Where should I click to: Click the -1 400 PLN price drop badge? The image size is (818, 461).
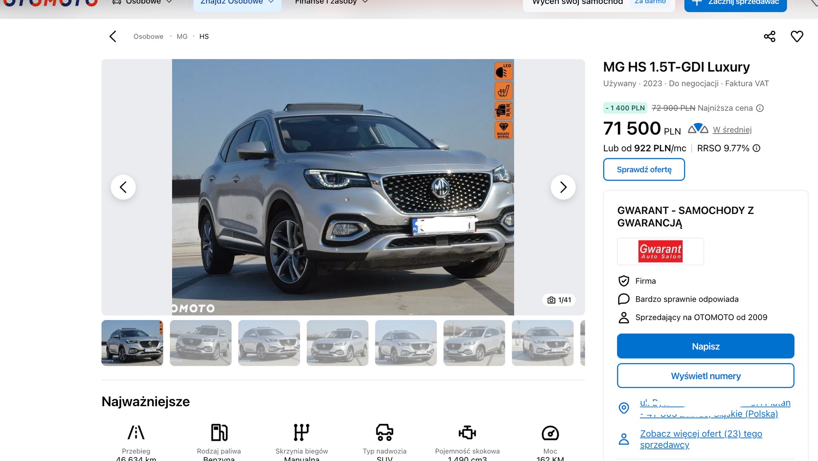coord(625,108)
